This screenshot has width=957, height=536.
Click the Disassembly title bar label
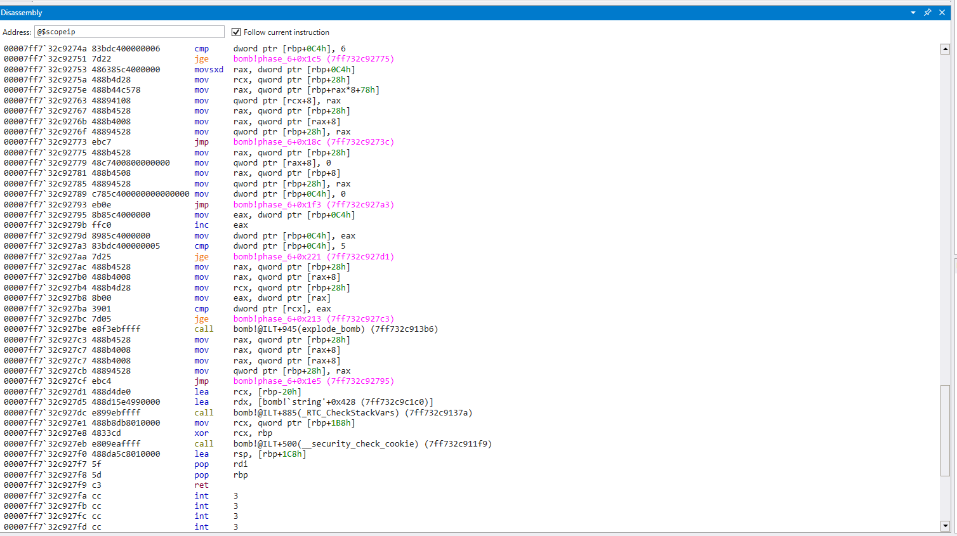22,13
